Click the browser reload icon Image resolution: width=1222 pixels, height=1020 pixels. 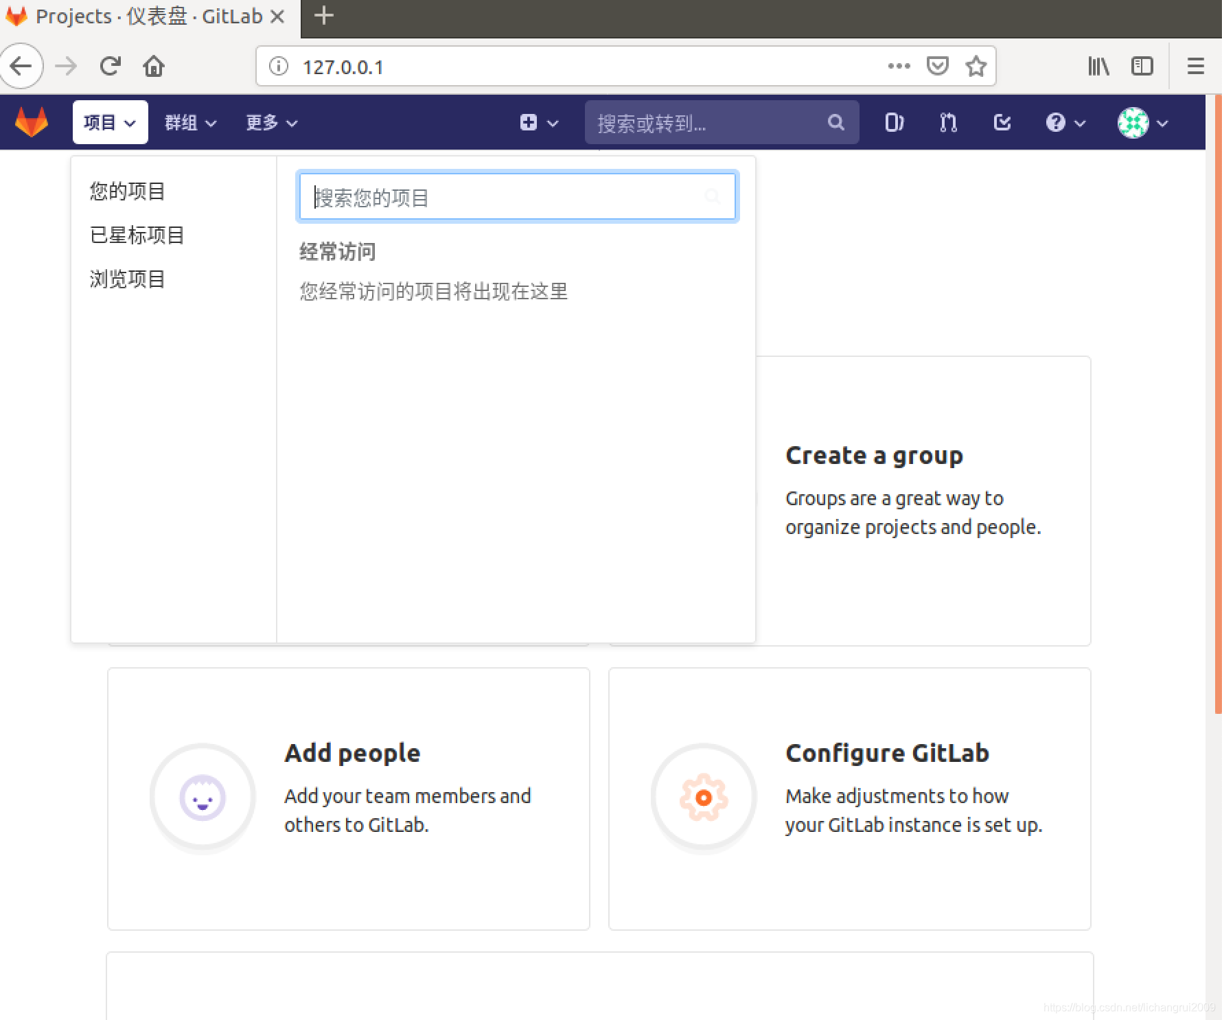111,66
